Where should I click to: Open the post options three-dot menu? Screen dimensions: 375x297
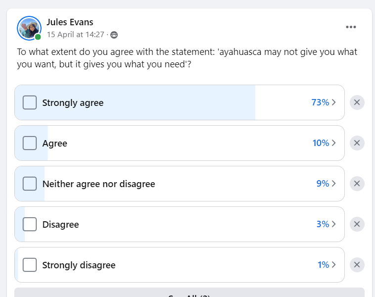(x=351, y=27)
